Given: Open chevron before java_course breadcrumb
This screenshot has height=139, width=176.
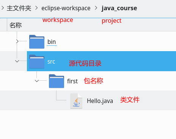Looking at the screenshot, I should click(x=96, y=8).
